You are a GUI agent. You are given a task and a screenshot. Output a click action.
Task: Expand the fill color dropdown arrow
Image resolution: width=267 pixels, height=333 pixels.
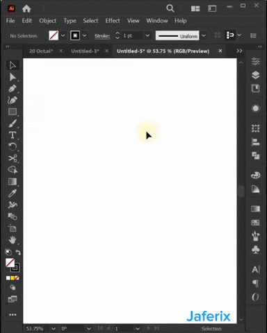tap(63, 35)
